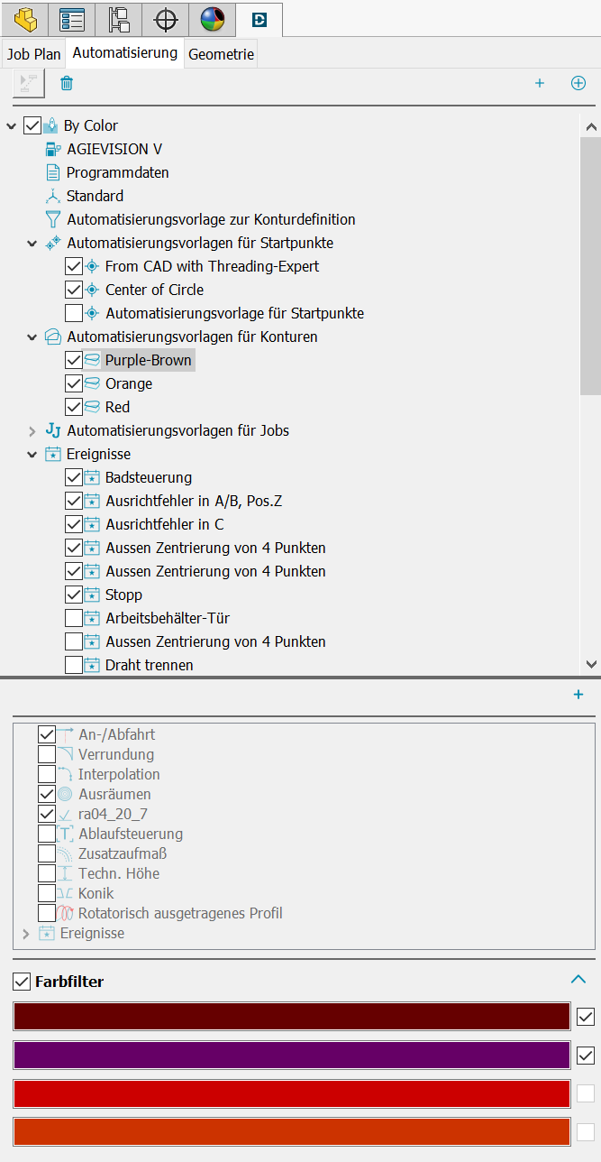Expand Automatisierungsvorlagen für Jobs node
The width and height of the screenshot is (601, 1162).
pos(32,430)
